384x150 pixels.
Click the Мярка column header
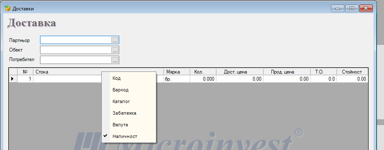coord(176,72)
